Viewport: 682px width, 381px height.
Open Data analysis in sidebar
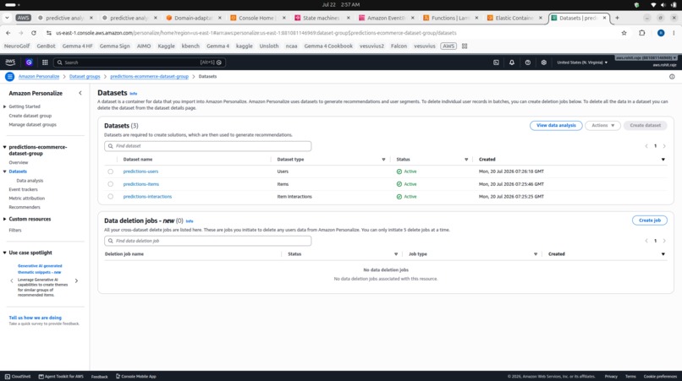click(30, 181)
